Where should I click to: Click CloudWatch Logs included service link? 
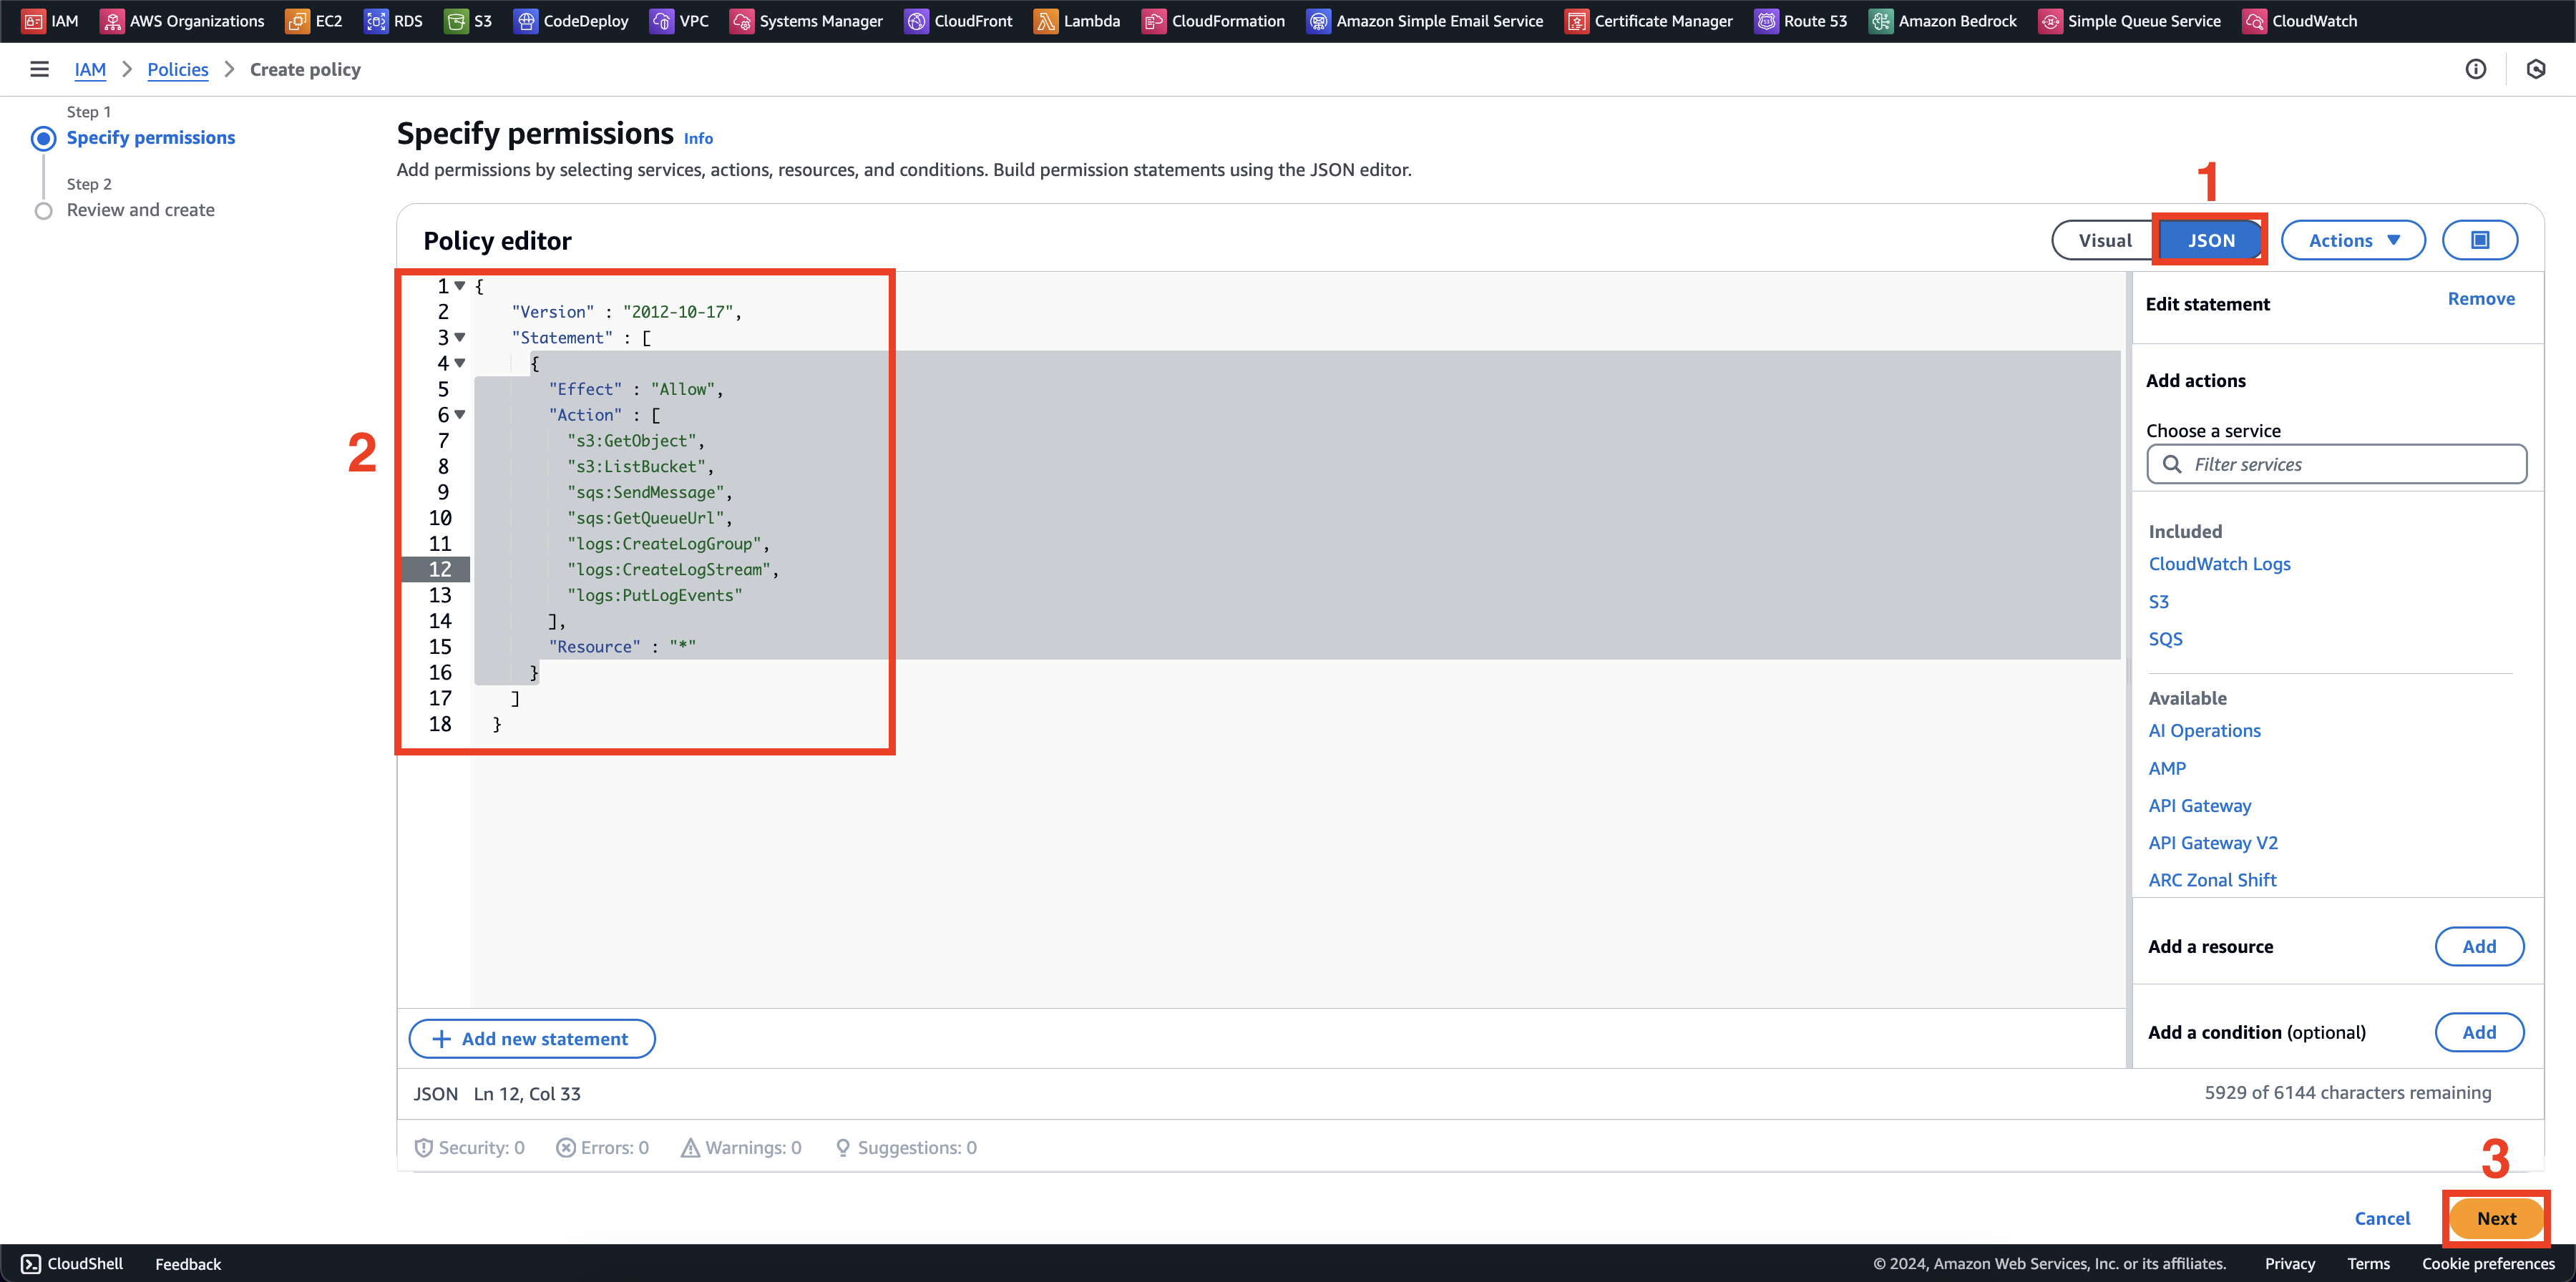tap(2220, 563)
